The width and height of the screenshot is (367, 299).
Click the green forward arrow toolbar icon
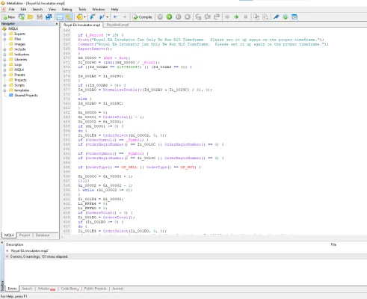coord(236,17)
